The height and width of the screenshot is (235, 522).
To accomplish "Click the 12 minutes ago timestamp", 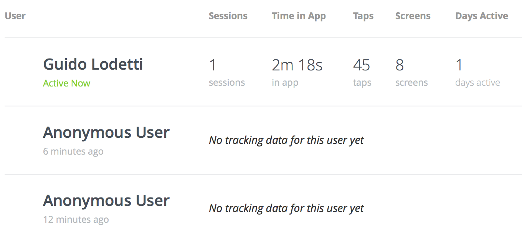I will [76, 220].
